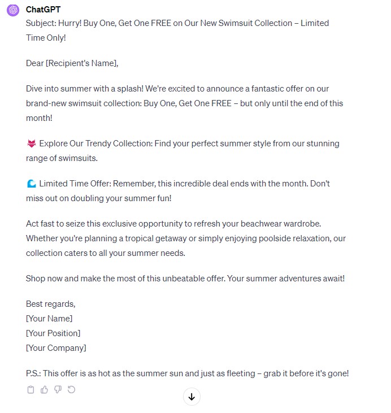391x413 pixels.
Task: Click the Best regards closing line
Action: coord(51,304)
